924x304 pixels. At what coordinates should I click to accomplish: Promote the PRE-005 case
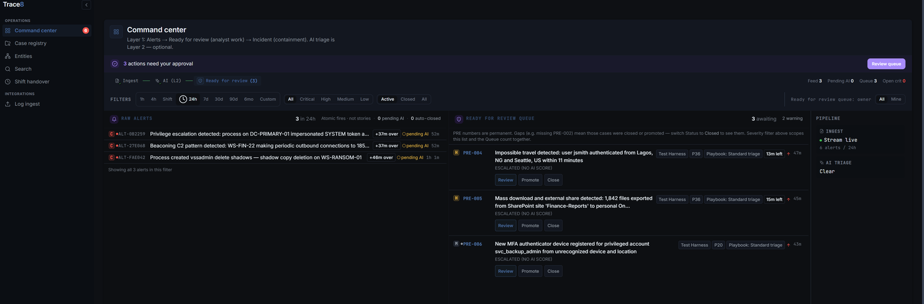[530, 226]
